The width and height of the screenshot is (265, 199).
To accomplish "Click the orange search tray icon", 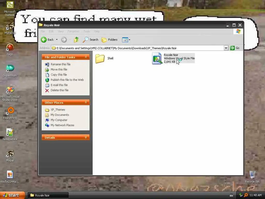I will [246, 195].
